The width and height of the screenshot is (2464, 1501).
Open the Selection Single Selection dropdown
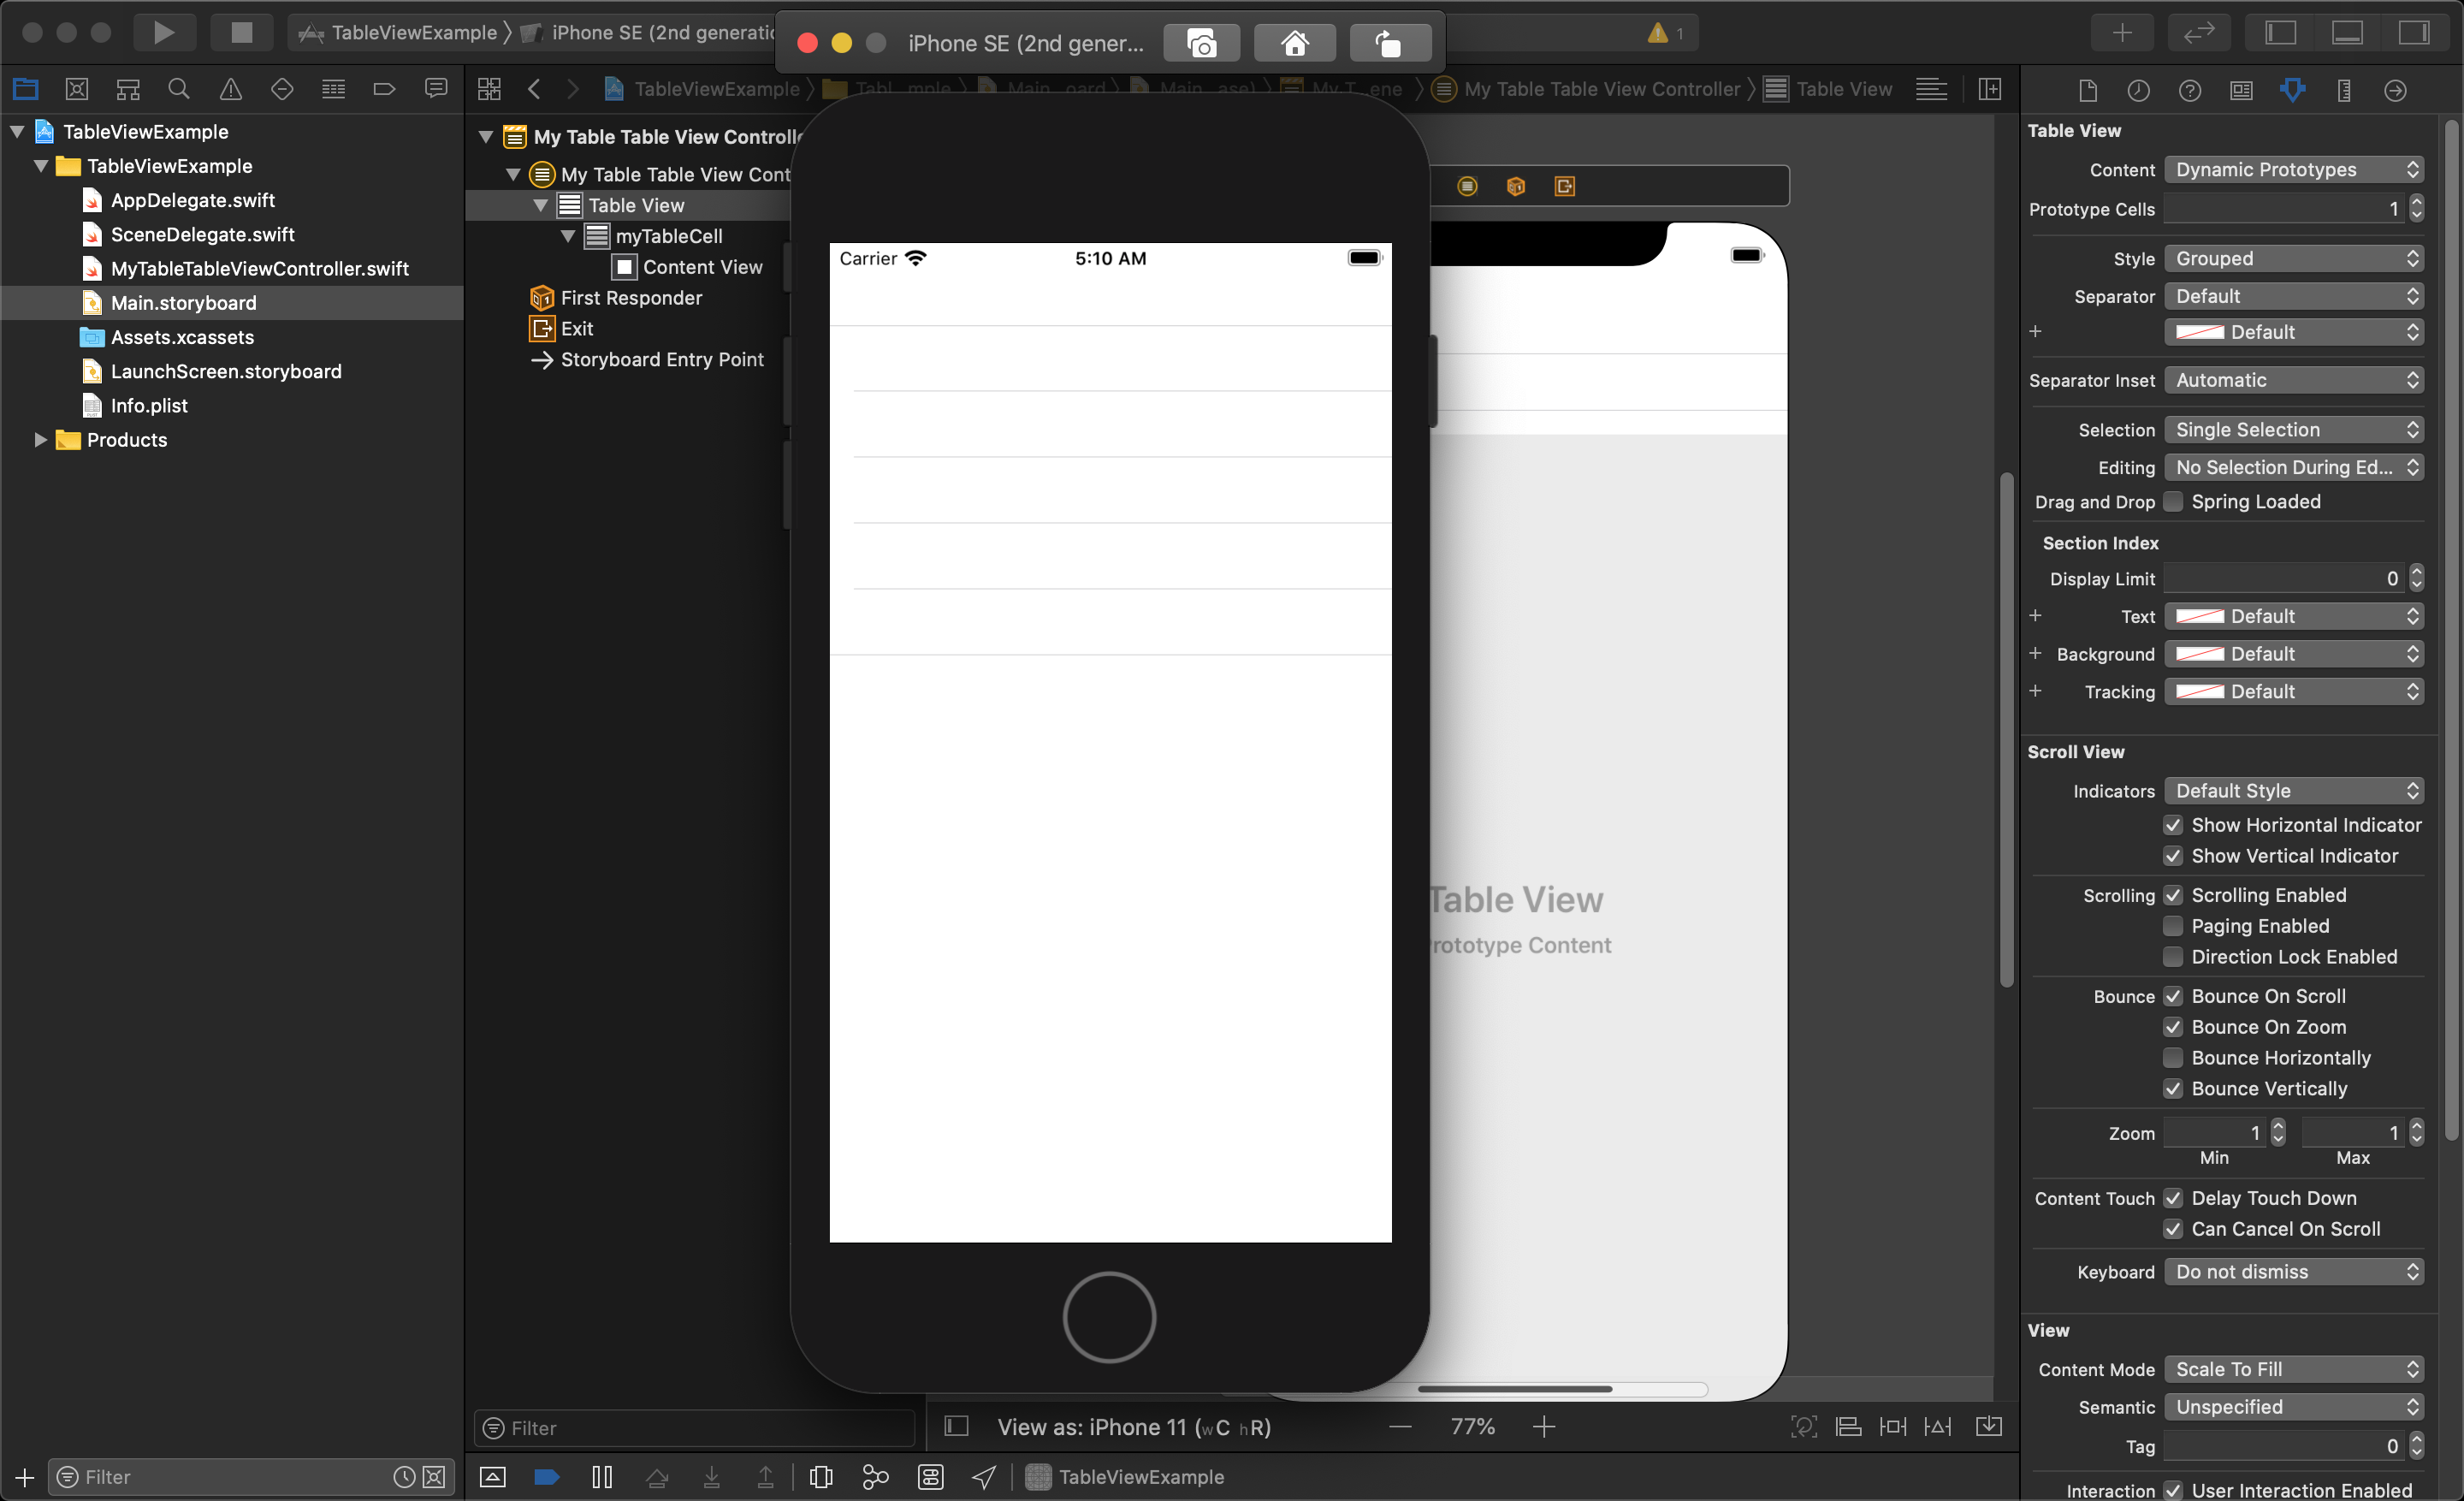click(2294, 429)
